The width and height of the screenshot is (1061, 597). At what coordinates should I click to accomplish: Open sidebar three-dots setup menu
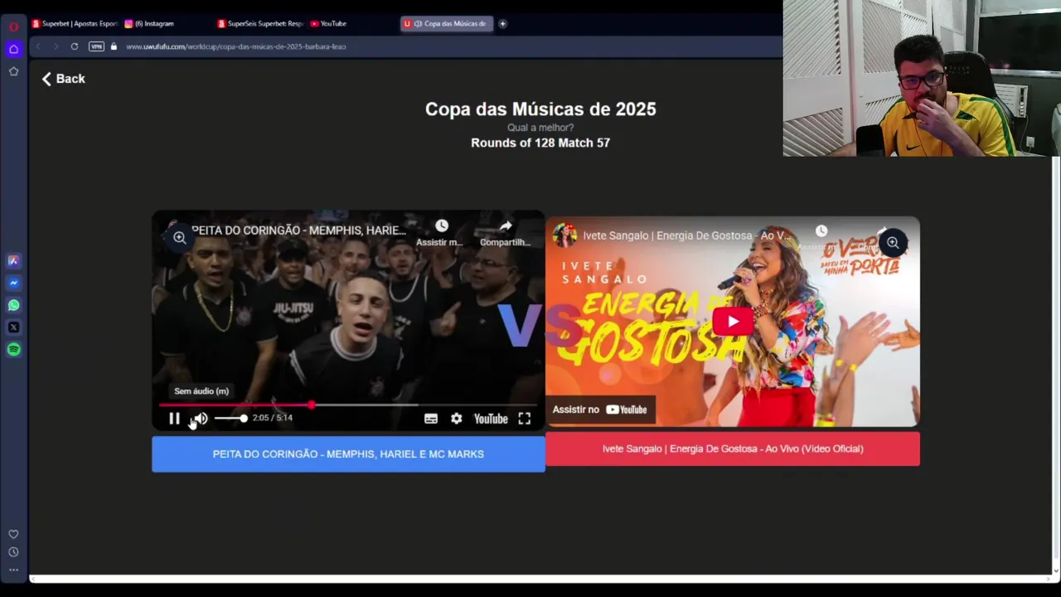tap(13, 570)
